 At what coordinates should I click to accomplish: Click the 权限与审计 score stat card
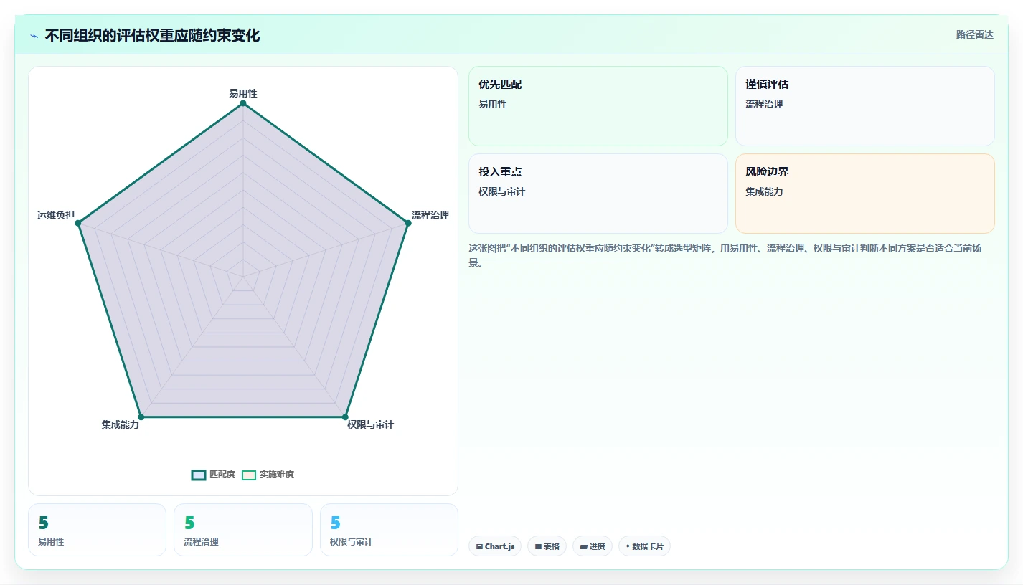pos(389,530)
